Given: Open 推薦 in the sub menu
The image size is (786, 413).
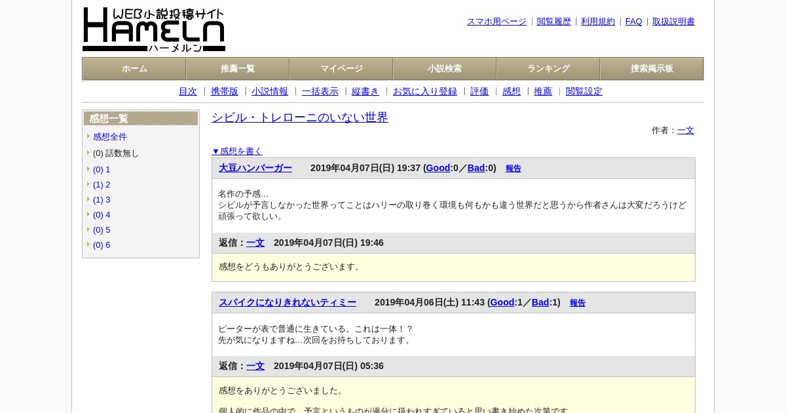Looking at the screenshot, I should [543, 92].
